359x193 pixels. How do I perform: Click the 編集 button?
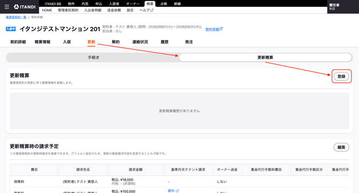(x=341, y=148)
